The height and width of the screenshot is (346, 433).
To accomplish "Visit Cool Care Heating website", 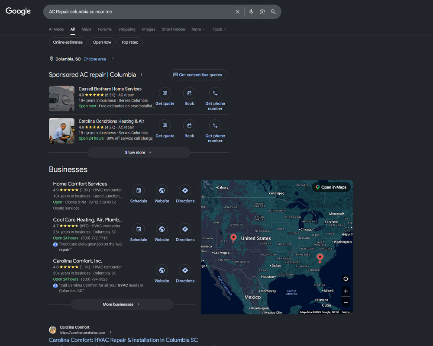I will click(162, 233).
